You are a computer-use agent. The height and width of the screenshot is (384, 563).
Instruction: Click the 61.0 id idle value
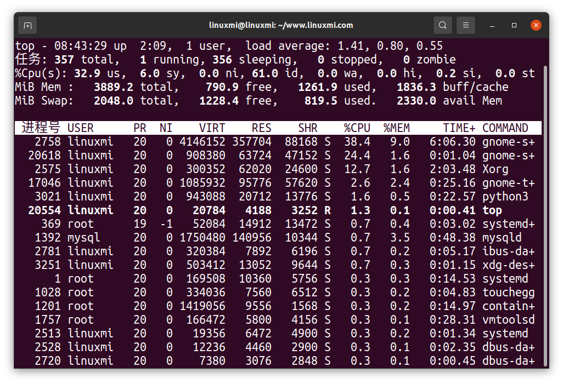coord(264,73)
